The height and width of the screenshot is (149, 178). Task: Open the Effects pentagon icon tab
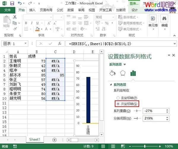[123, 73]
